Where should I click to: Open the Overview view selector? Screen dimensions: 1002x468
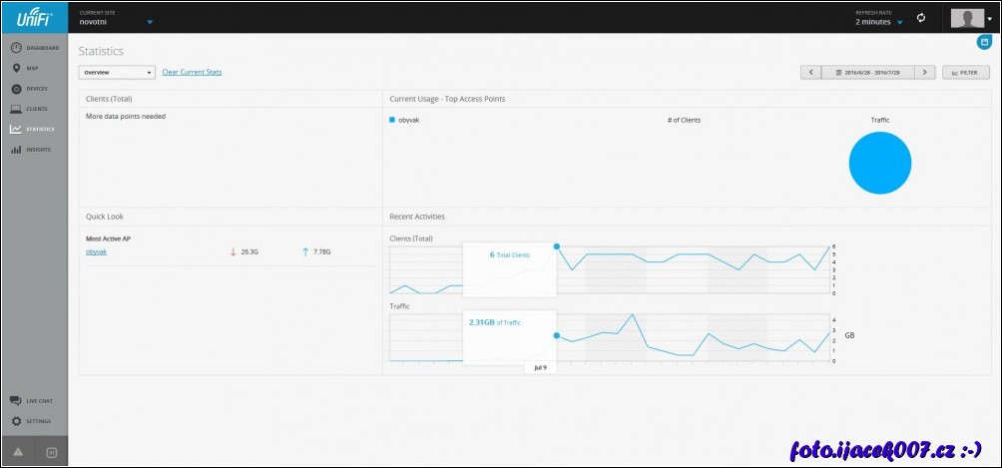coord(118,72)
